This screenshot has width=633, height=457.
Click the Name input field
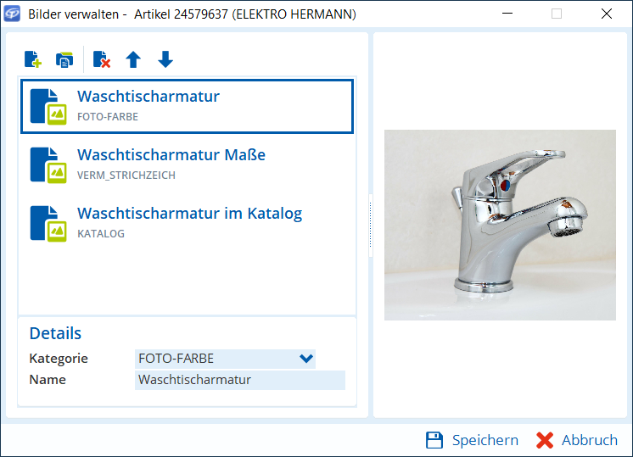click(239, 380)
